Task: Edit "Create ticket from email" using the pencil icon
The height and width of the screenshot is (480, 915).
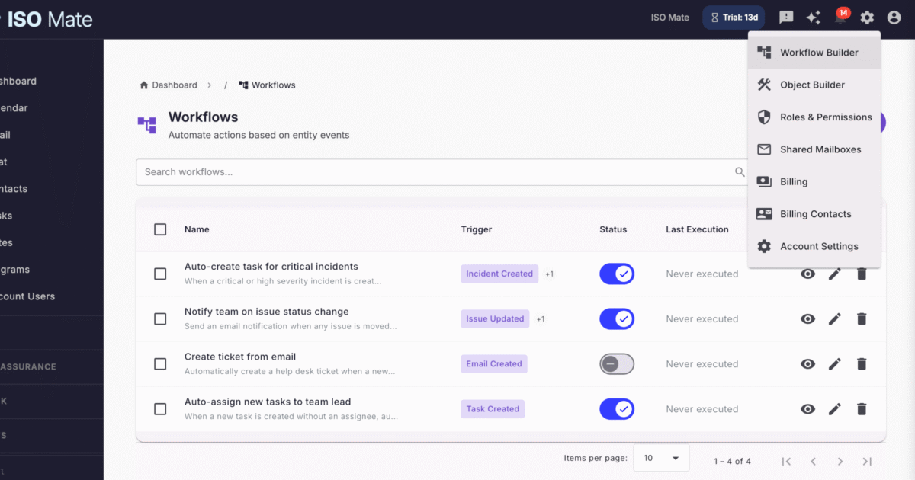Action: coord(835,363)
